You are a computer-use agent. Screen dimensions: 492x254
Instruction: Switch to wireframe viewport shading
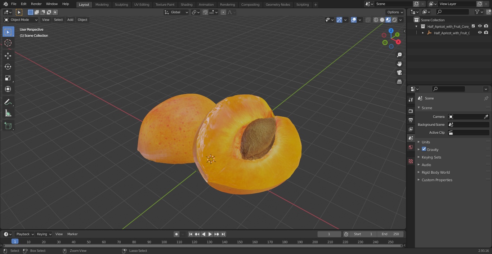[x=376, y=20]
